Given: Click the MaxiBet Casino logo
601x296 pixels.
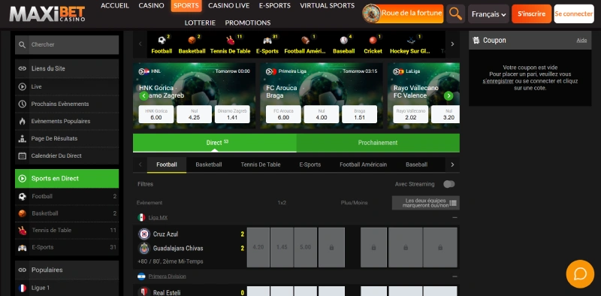Looking at the screenshot, I should click(47, 14).
